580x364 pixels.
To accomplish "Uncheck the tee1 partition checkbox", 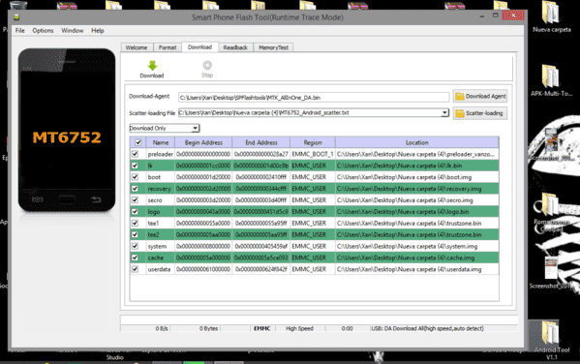I will (x=135, y=223).
